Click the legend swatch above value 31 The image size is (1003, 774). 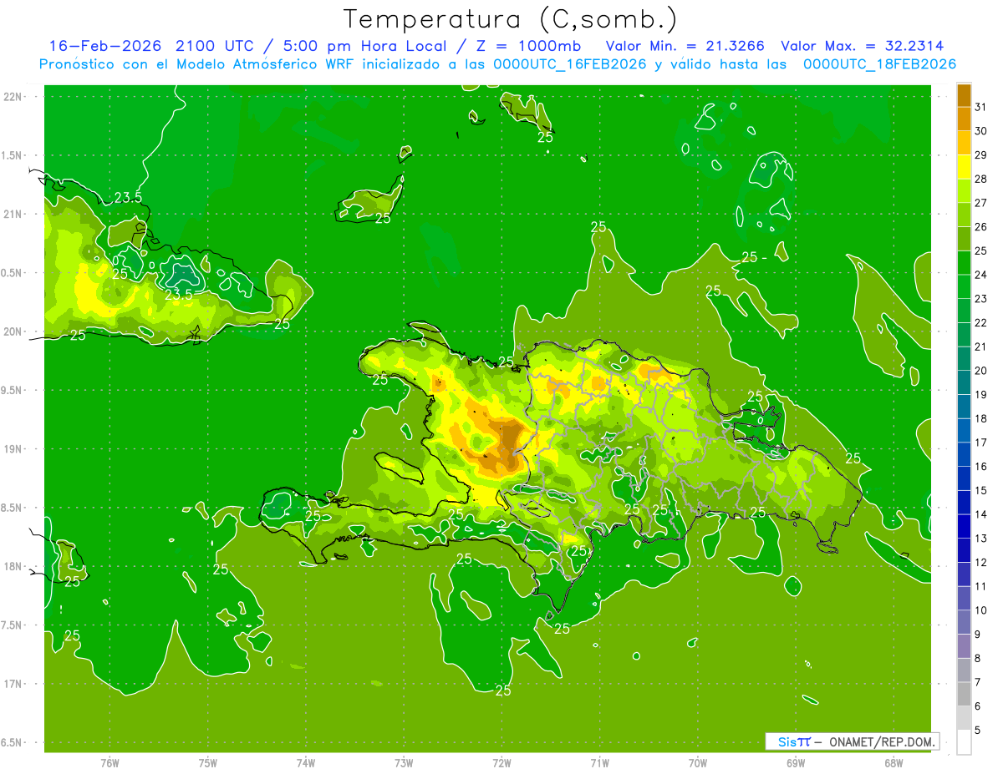(x=964, y=95)
